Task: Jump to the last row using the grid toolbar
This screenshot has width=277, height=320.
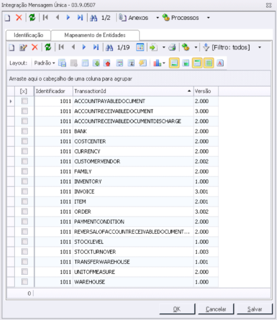Action: click(96, 47)
